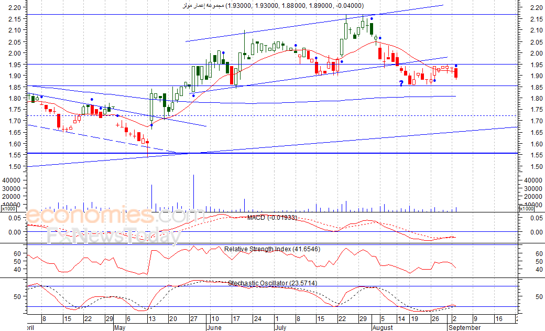Click '2.15' on the right price axis
Viewport: 545px width, 331px height.
tap(537, 19)
